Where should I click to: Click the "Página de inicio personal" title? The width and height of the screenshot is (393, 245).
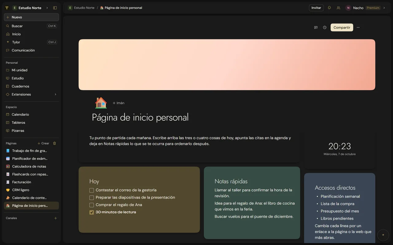pyautogui.click(x=140, y=117)
